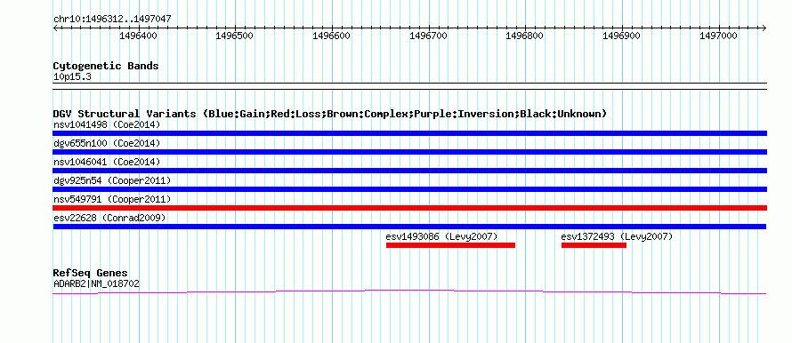This screenshot has height=343, width=792.
Task: Open variant label dgv655n100 (Coe2014)
Action: pos(107,143)
